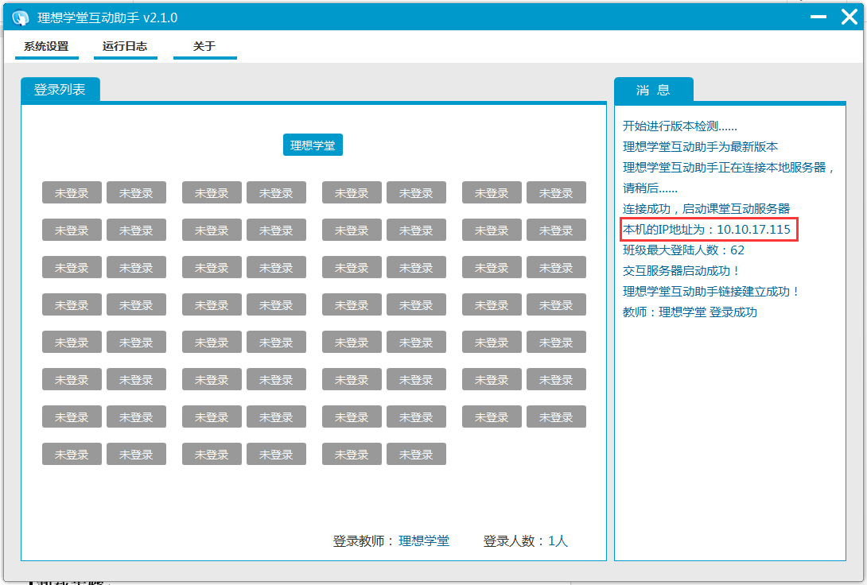Click the 本机的IP地址 message line
Image resolution: width=867 pixels, height=585 pixels.
(707, 230)
